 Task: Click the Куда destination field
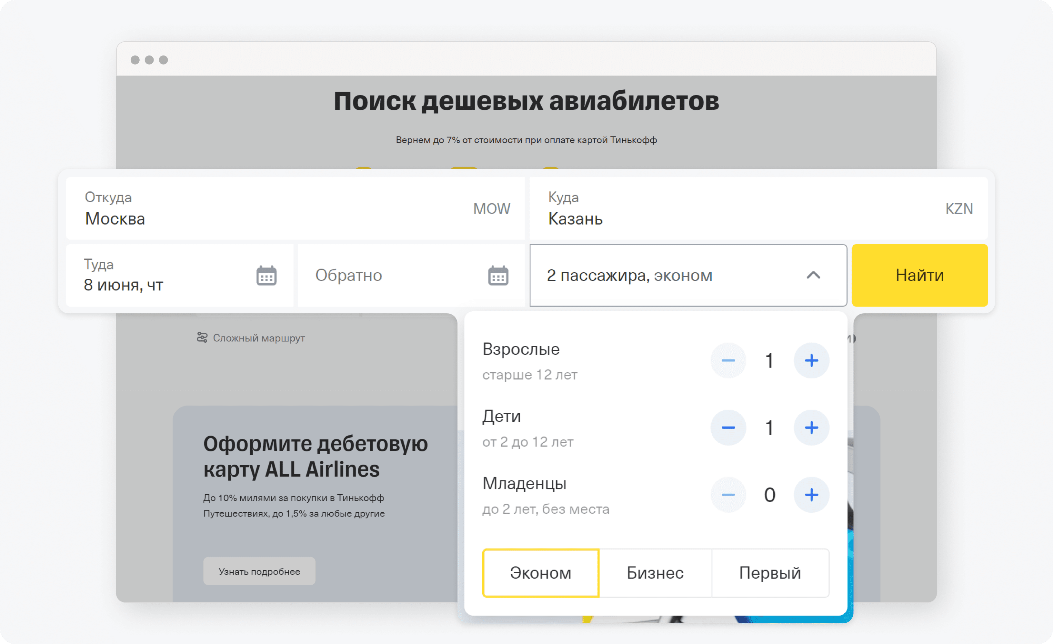[735, 208]
